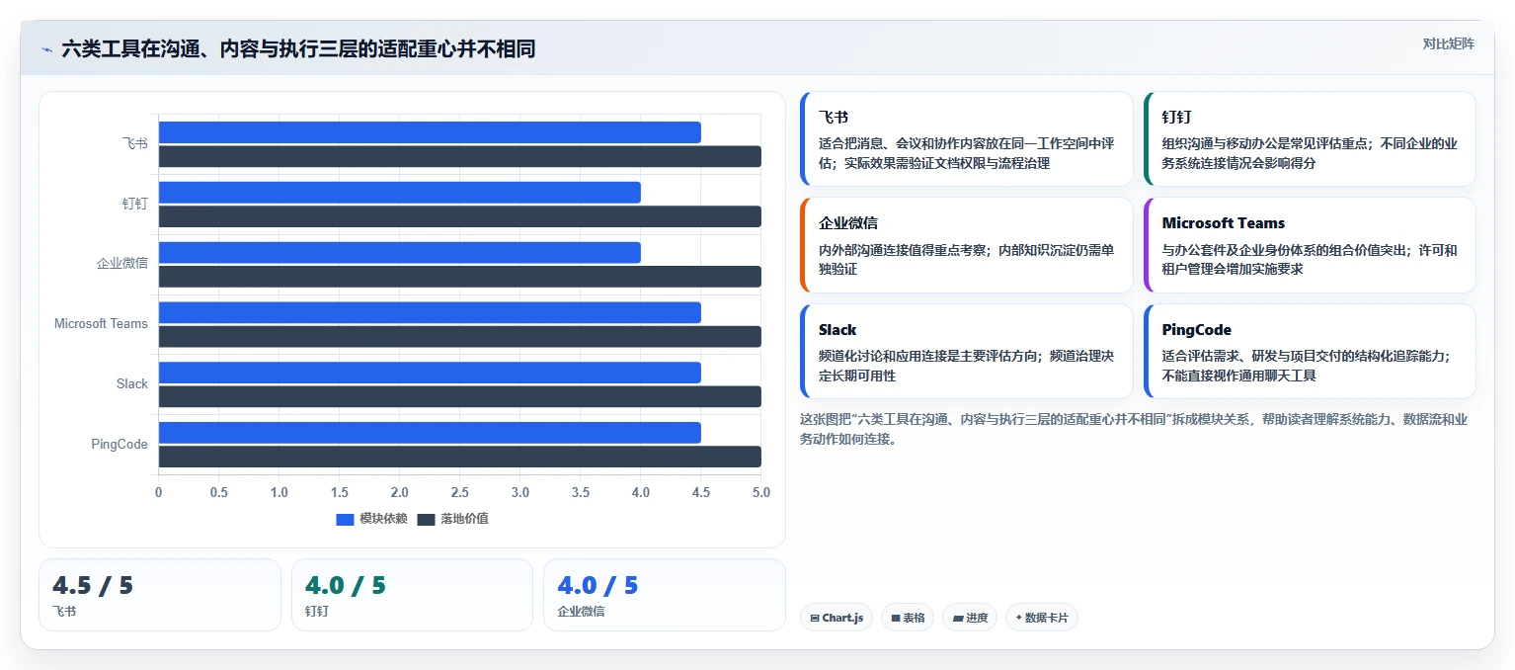The height and width of the screenshot is (670, 1515).
Task: Select the 进度 tag
Action: pyautogui.click(x=970, y=618)
